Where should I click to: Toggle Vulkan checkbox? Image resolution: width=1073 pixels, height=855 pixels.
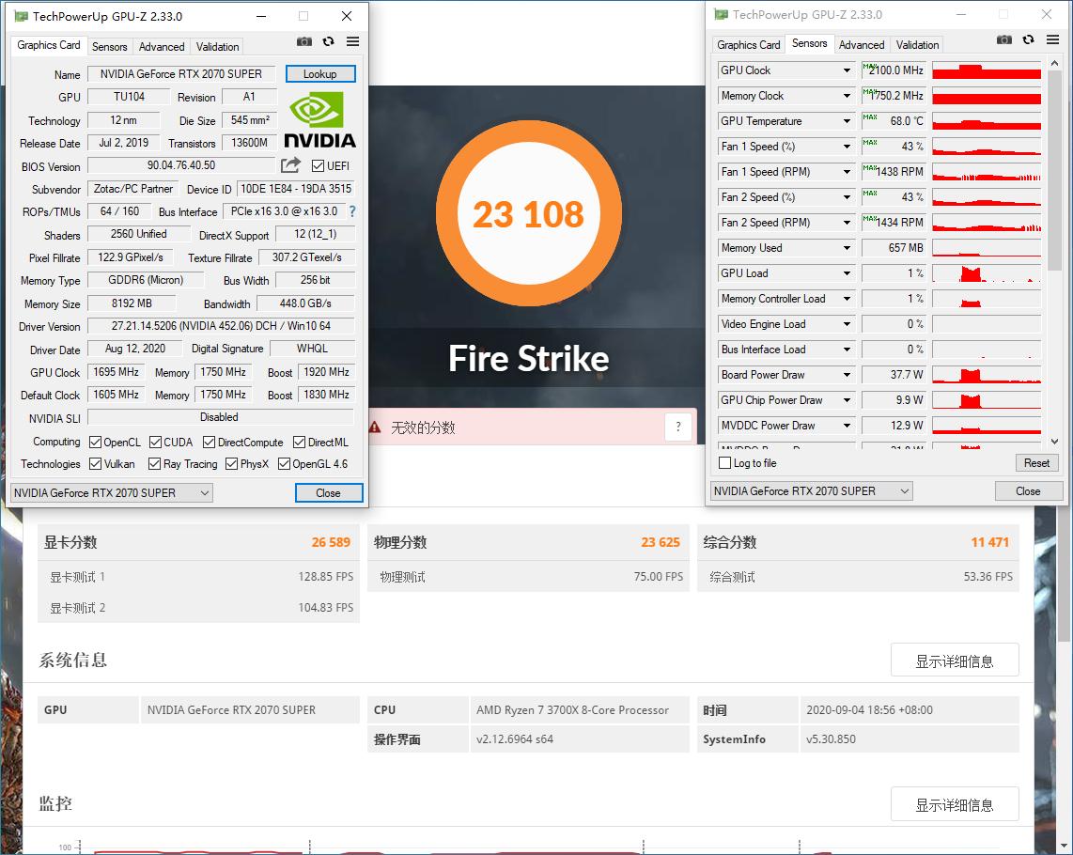click(x=95, y=464)
